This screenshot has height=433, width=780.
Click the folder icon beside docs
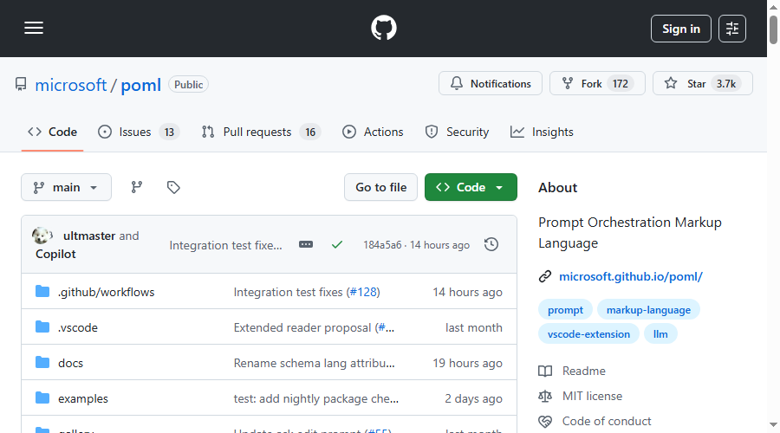point(42,362)
